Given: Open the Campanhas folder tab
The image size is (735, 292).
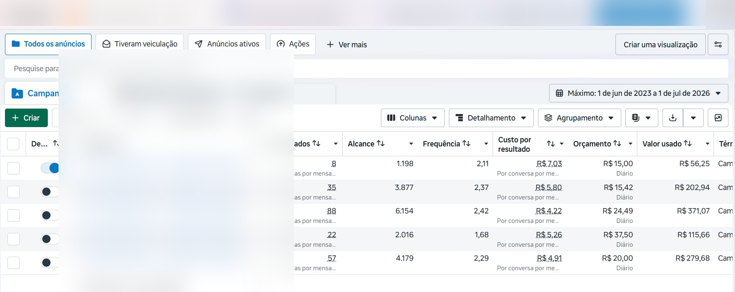Looking at the screenshot, I should tap(32, 94).
